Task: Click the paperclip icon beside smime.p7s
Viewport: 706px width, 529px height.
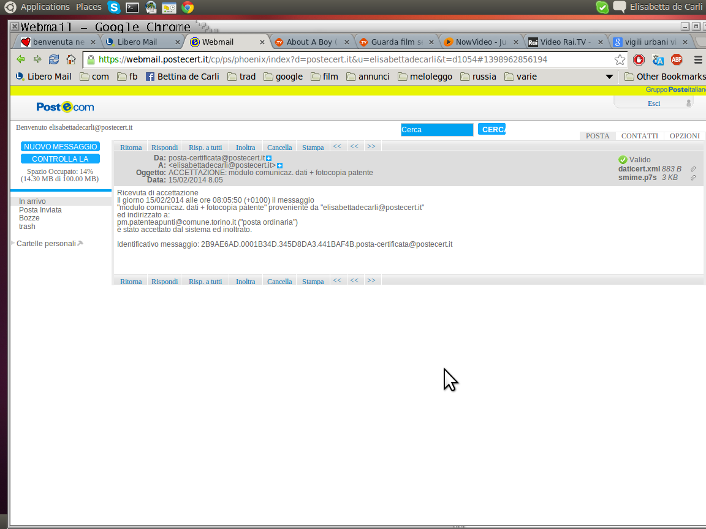Action: point(693,178)
